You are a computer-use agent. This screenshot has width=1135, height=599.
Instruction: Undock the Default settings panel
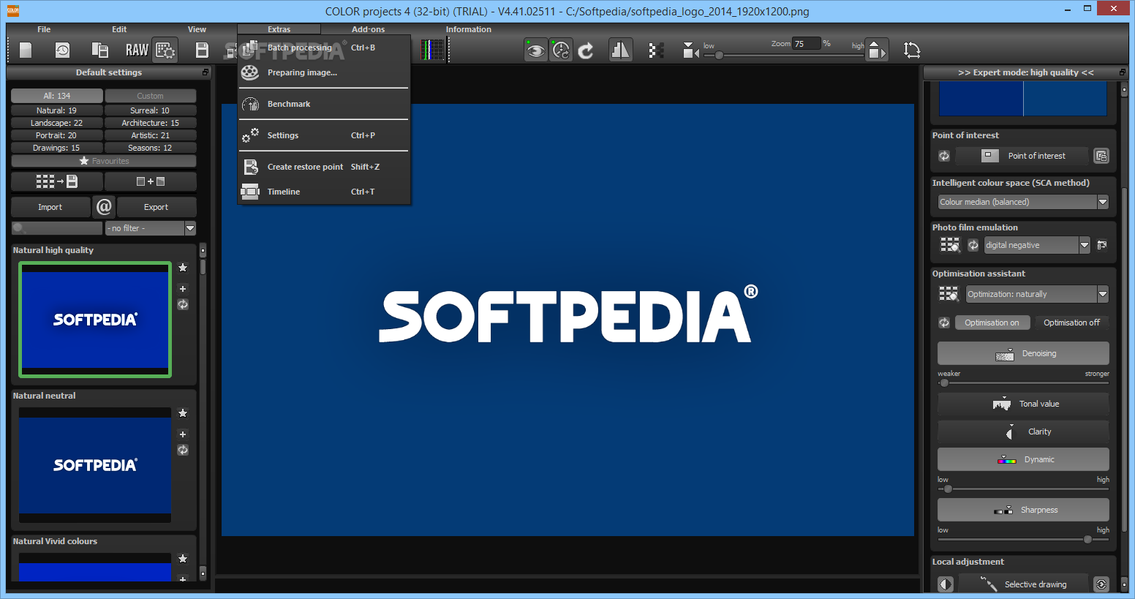pyautogui.click(x=205, y=72)
